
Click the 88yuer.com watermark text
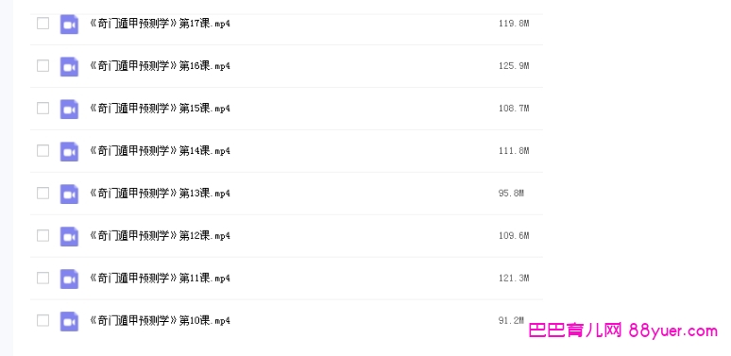point(672,331)
